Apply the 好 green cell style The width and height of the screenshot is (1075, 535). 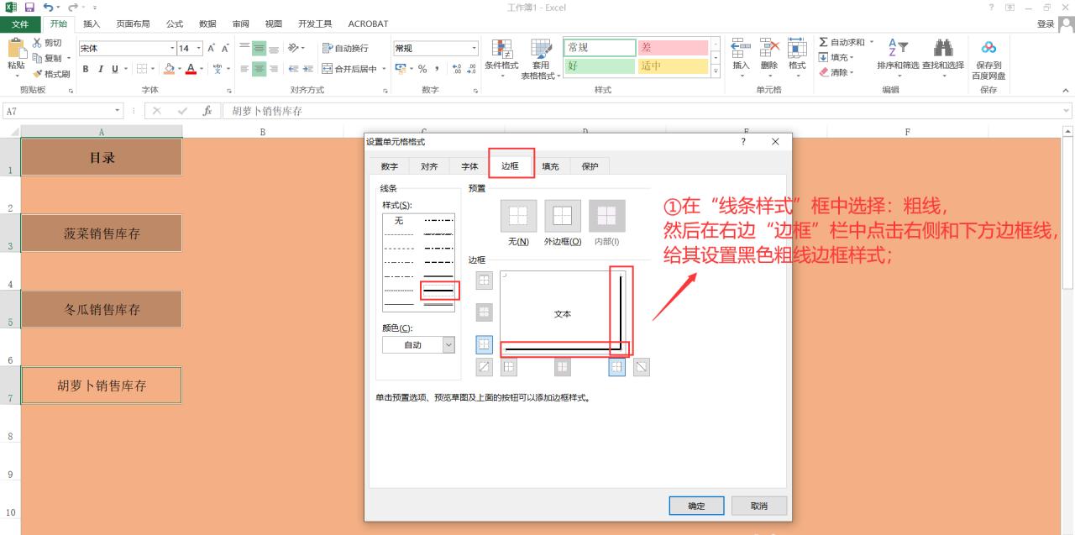pos(600,66)
